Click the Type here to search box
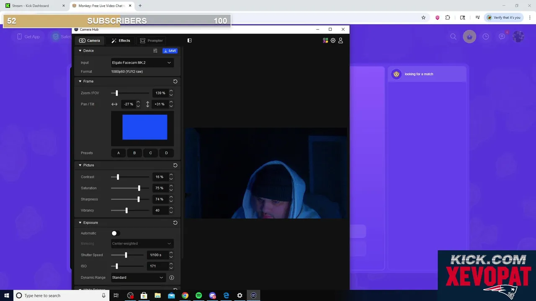The height and width of the screenshot is (301, 536). 62,296
